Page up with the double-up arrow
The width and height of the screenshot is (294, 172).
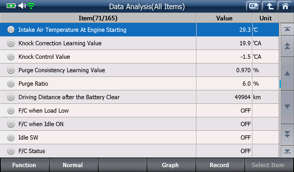tap(287, 46)
